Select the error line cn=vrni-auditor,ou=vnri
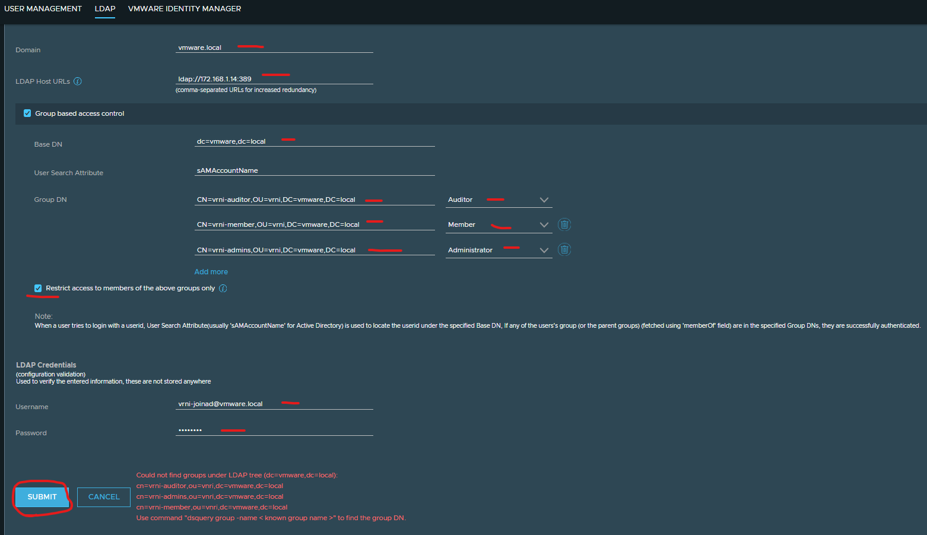 (209, 486)
